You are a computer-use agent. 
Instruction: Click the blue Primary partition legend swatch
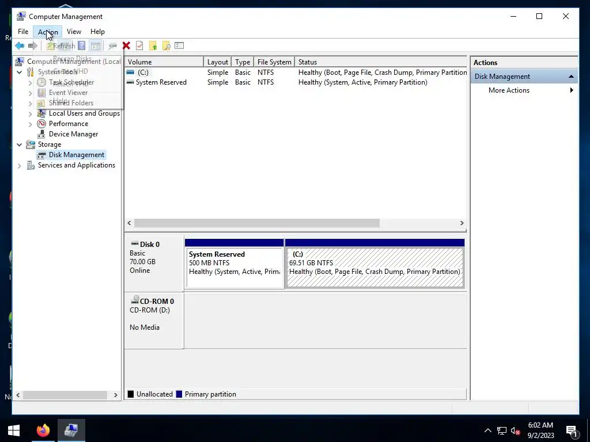click(x=179, y=394)
